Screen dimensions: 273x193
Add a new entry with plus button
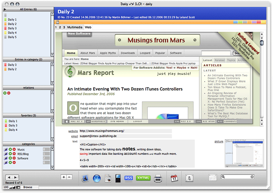[64, 177]
